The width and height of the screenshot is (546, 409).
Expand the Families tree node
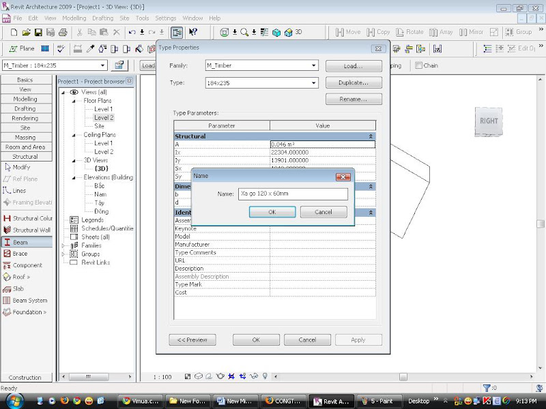click(x=63, y=245)
